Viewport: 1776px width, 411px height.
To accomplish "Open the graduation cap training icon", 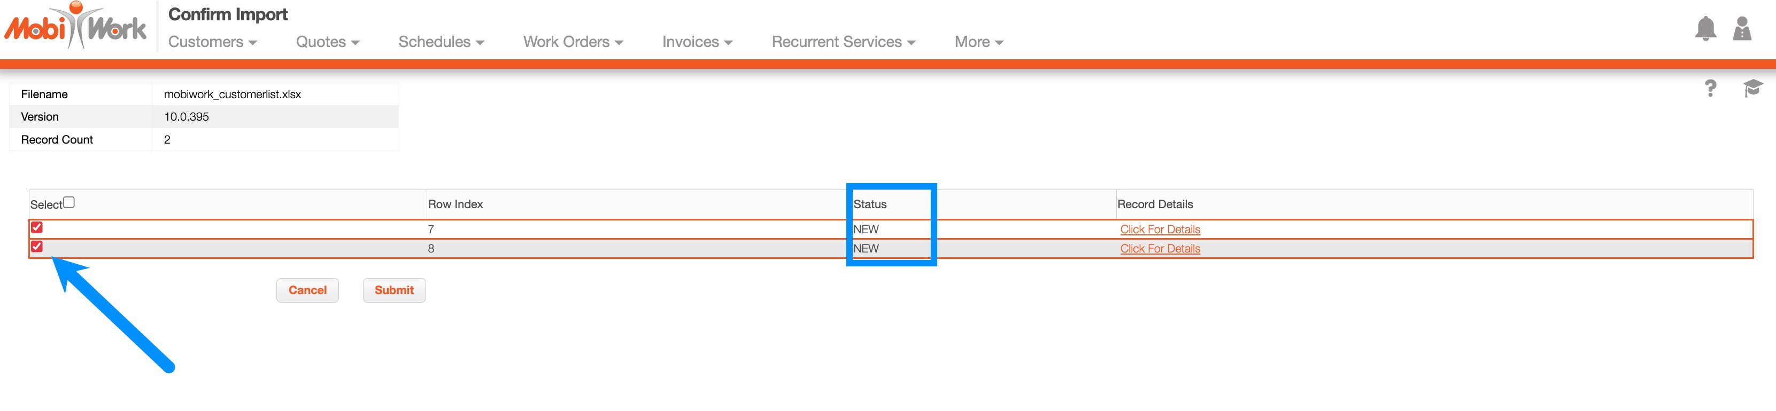I will (x=1752, y=88).
